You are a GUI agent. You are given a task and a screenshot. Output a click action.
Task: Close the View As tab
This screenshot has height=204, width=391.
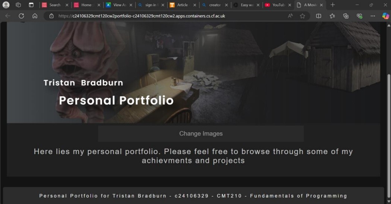point(131,5)
